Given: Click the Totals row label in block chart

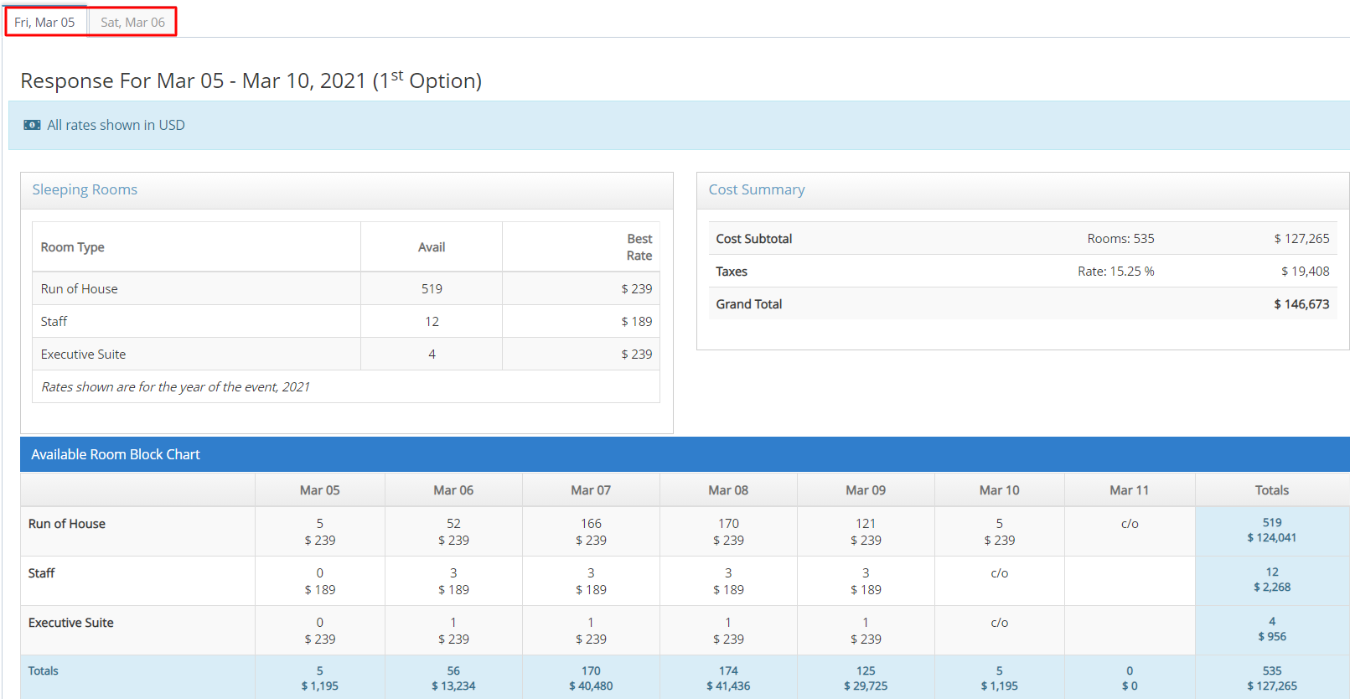Looking at the screenshot, I should click(x=44, y=671).
